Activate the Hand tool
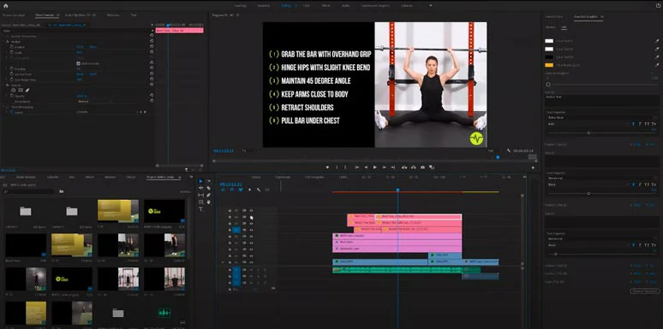Screen dimensions: 663x329 [x=208, y=202]
